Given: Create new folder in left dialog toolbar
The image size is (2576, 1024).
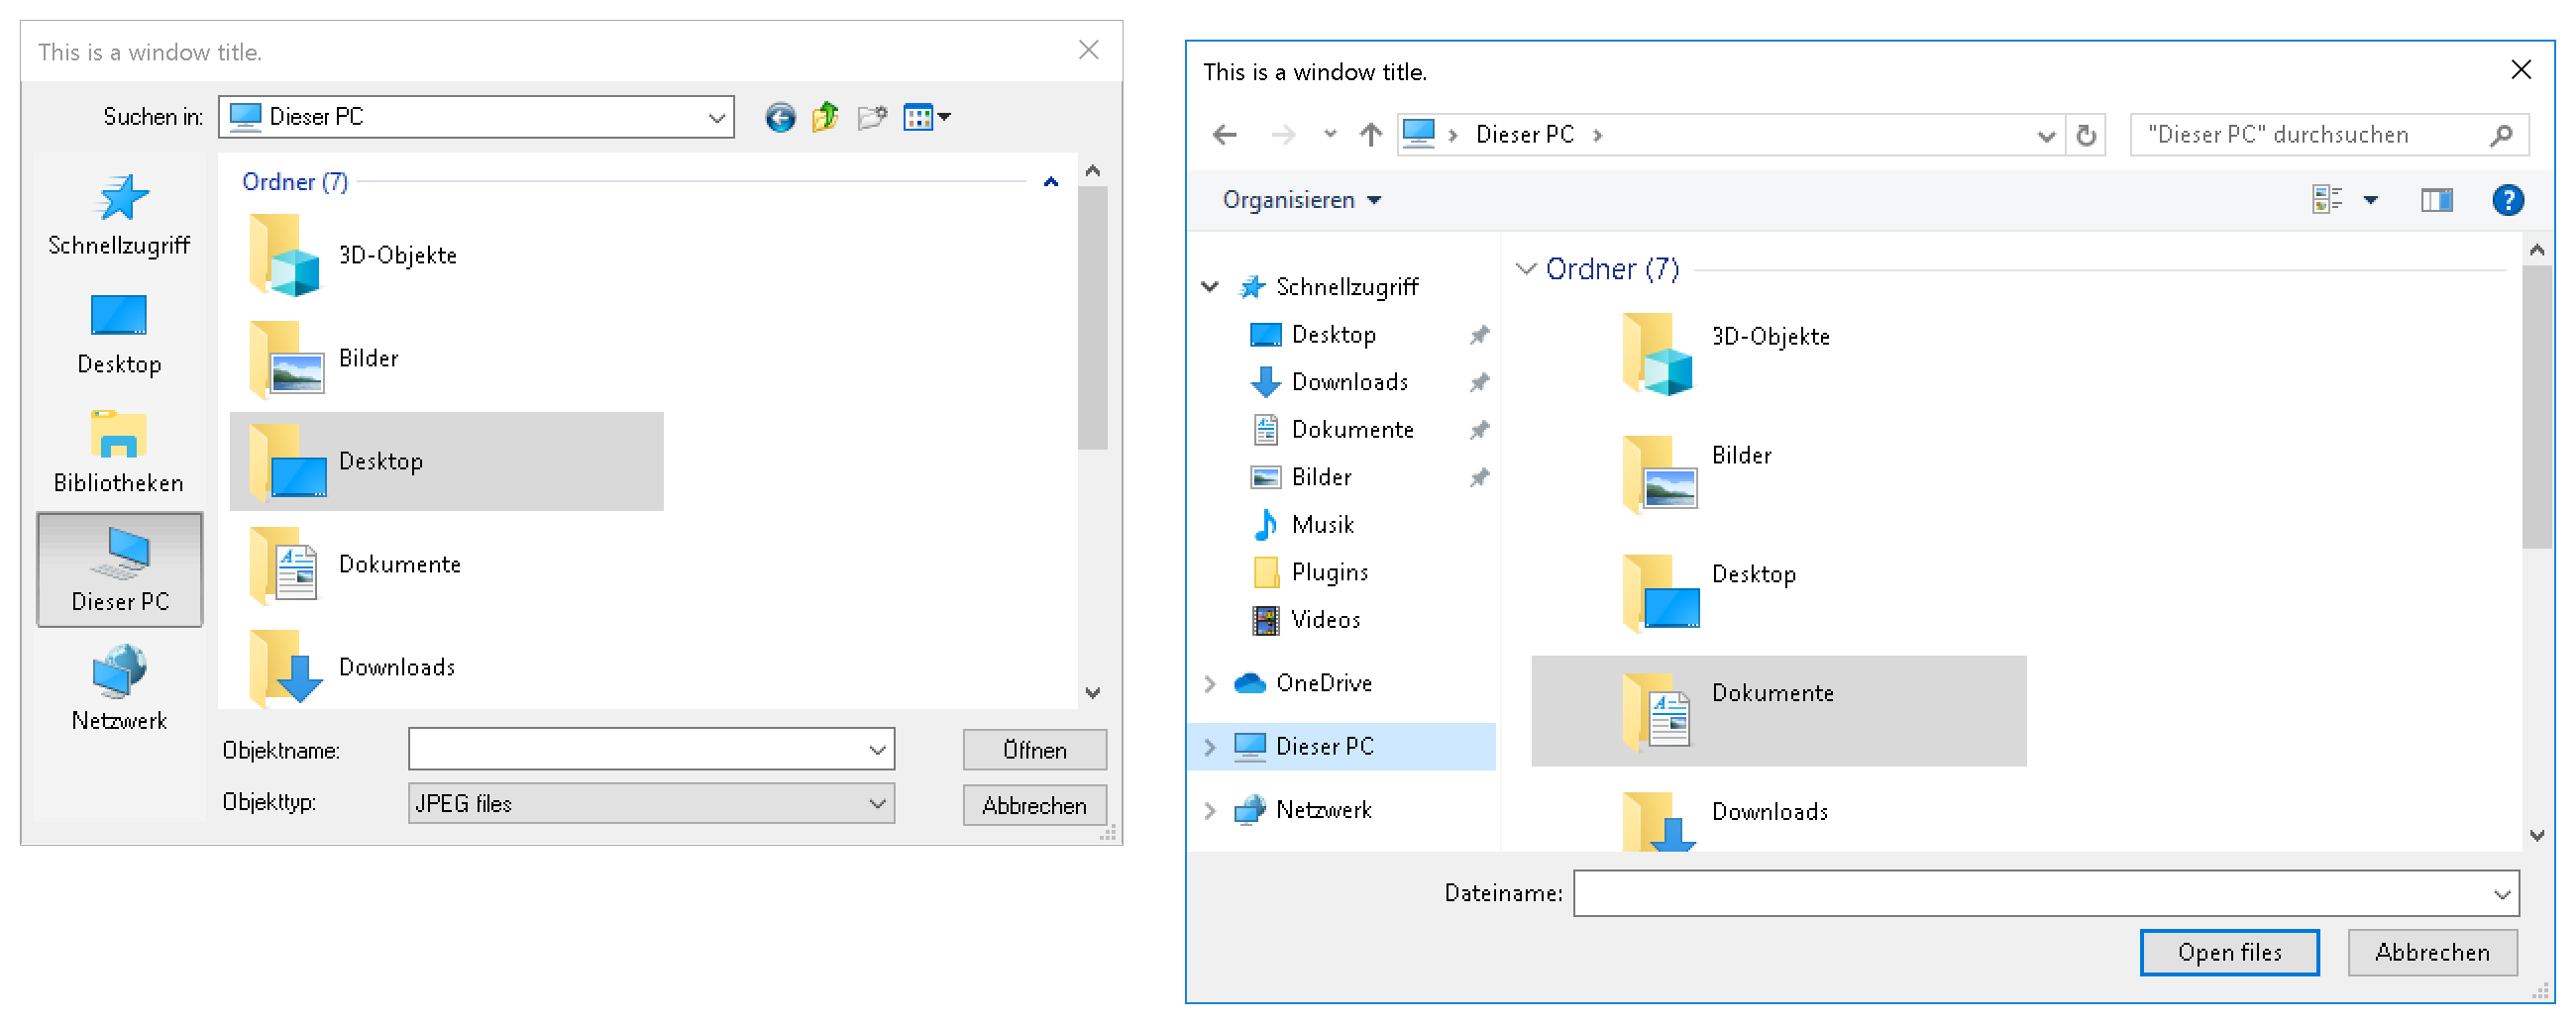Looking at the screenshot, I should (872, 117).
